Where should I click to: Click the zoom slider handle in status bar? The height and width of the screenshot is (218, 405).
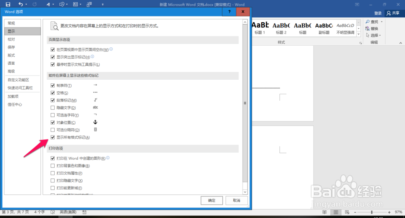pyautogui.click(x=372, y=212)
